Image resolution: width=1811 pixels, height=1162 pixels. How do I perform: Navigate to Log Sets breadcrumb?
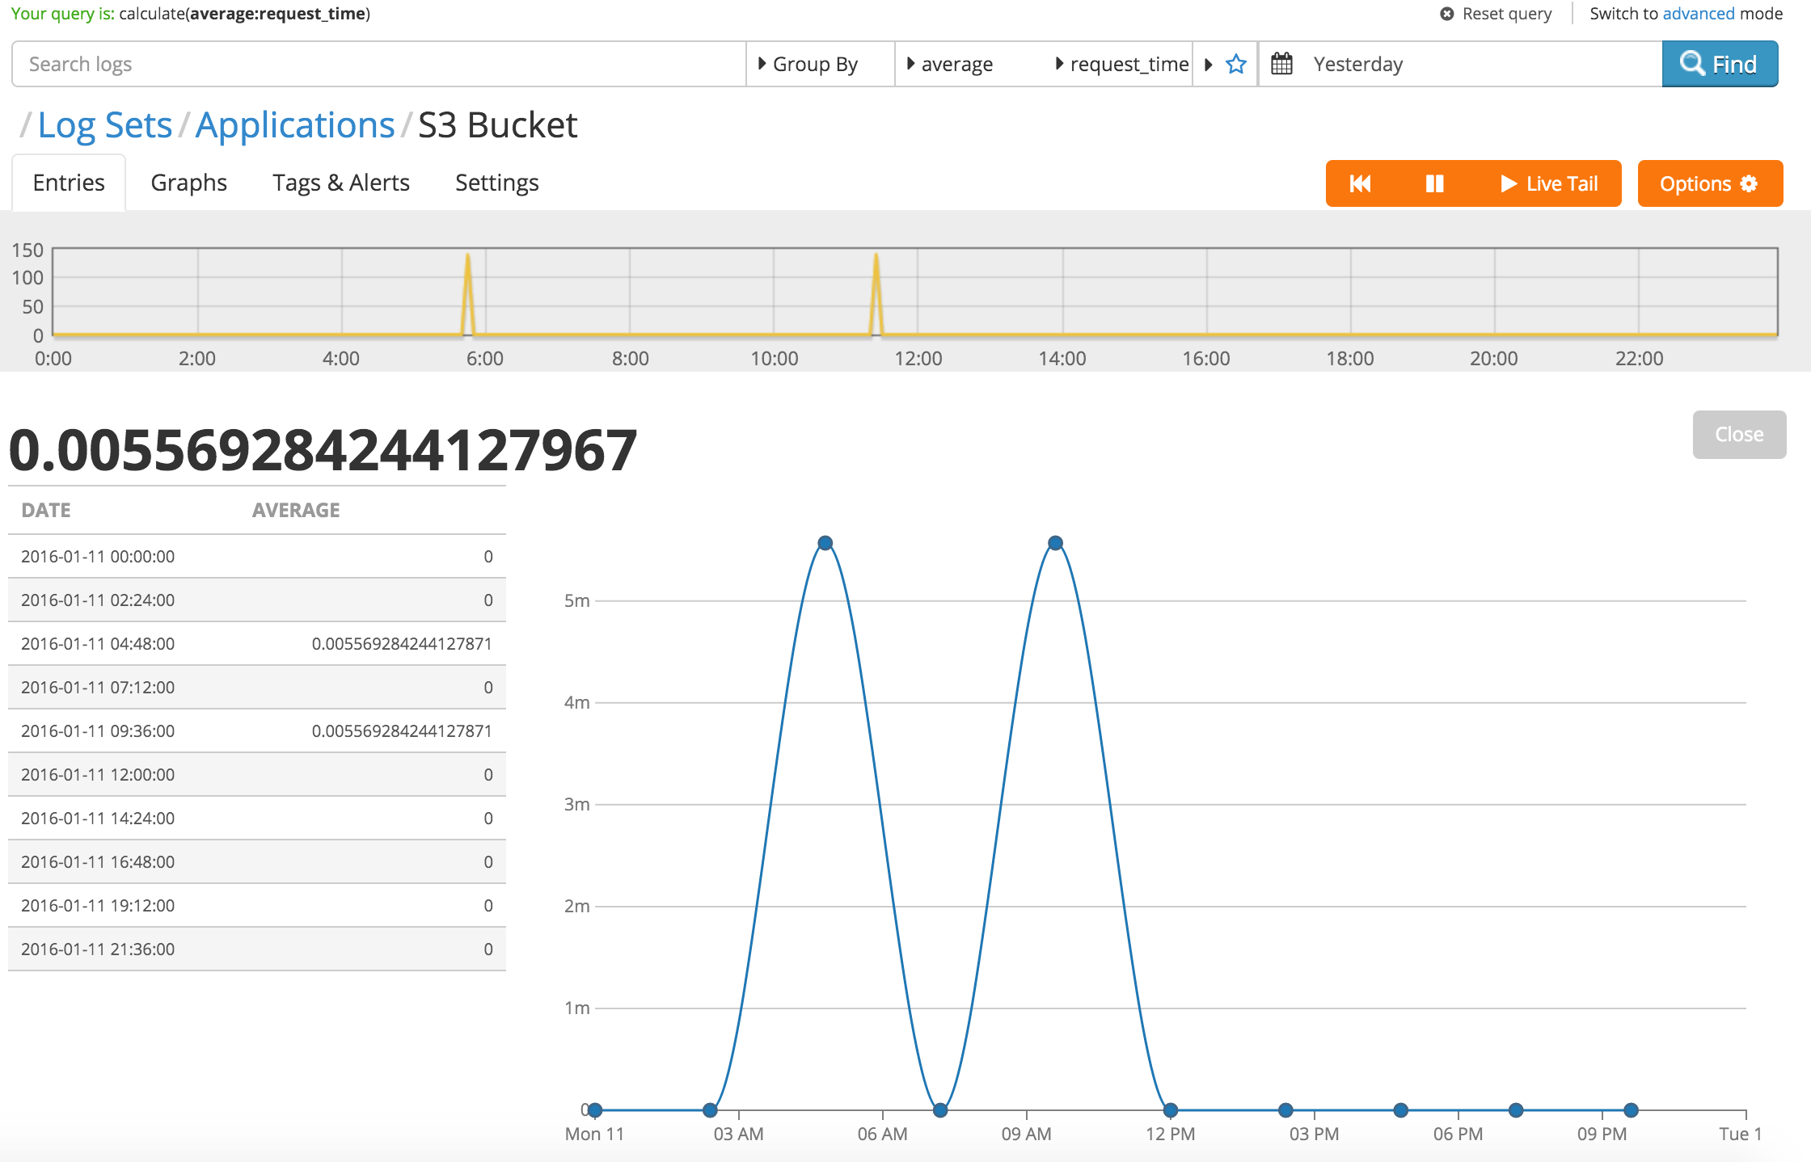(105, 125)
